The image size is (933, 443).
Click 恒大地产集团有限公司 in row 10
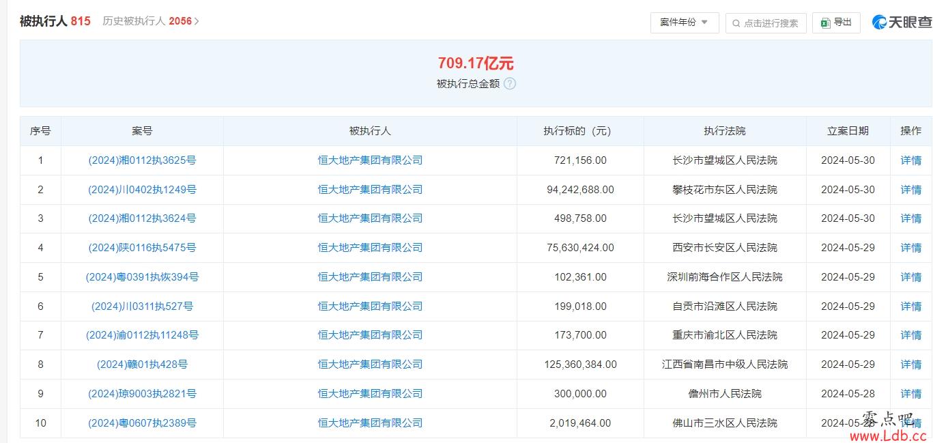click(x=371, y=423)
